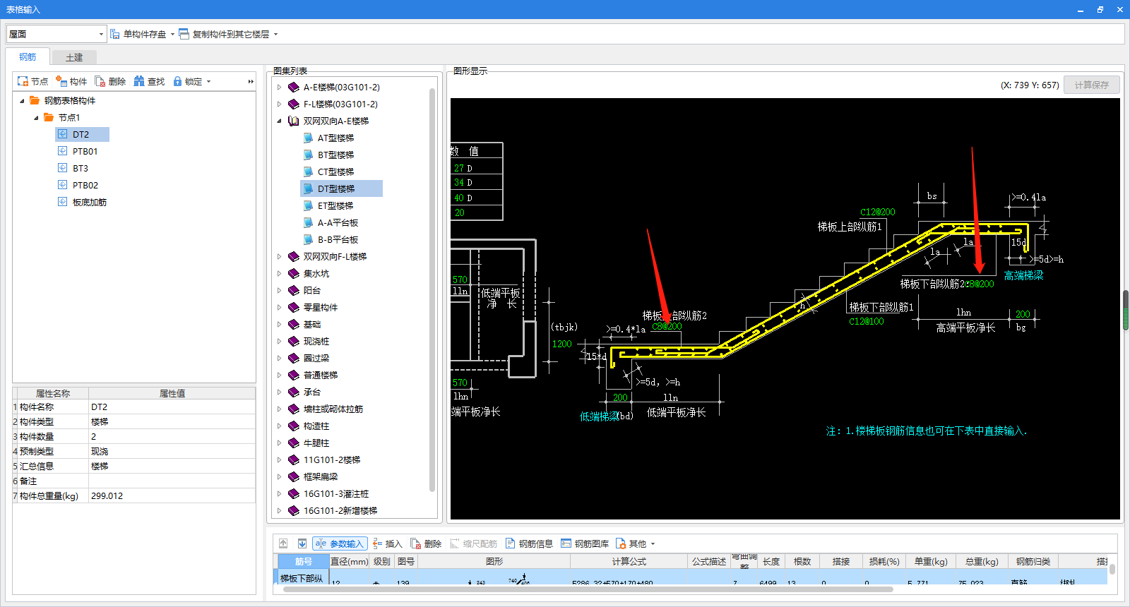Expand F-L楼梯(03G101-2) atlas
Image resolution: width=1130 pixels, height=607 pixels.
click(279, 104)
